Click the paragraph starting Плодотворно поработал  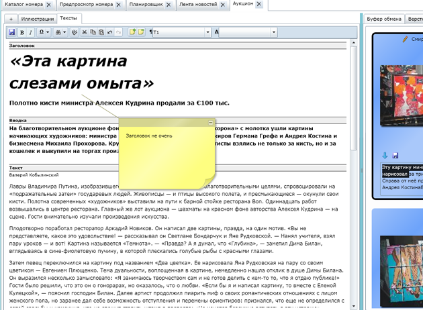[172, 240]
